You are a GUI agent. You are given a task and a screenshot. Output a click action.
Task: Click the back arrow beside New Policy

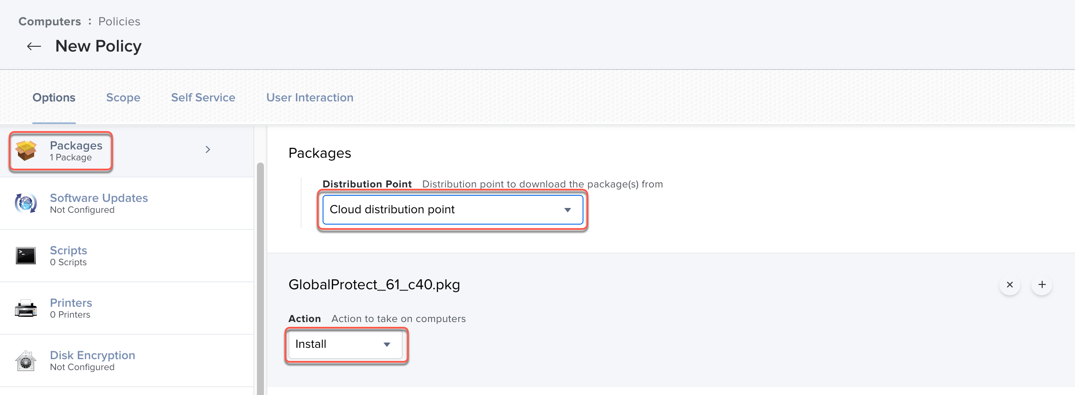pos(34,46)
